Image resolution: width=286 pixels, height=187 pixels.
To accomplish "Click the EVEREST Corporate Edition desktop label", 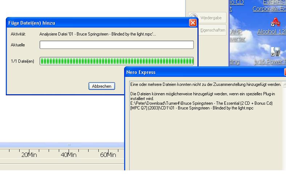I will tap(270, 5).
